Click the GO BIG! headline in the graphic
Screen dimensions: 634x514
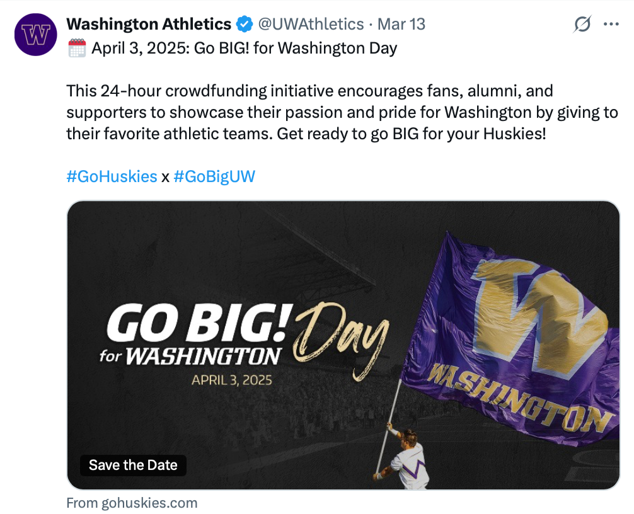(198, 323)
